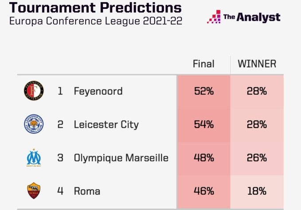Click the Roma club crest
This screenshot has width=301, height=210.
tap(34, 191)
